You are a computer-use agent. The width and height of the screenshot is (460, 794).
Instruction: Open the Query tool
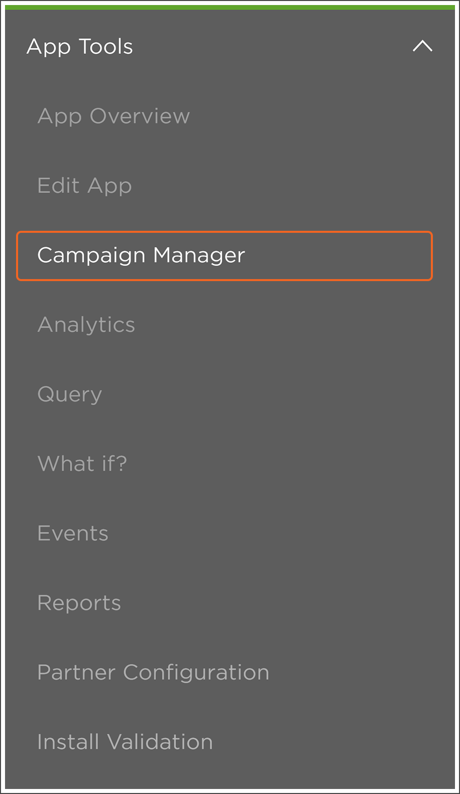tap(70, 394)
